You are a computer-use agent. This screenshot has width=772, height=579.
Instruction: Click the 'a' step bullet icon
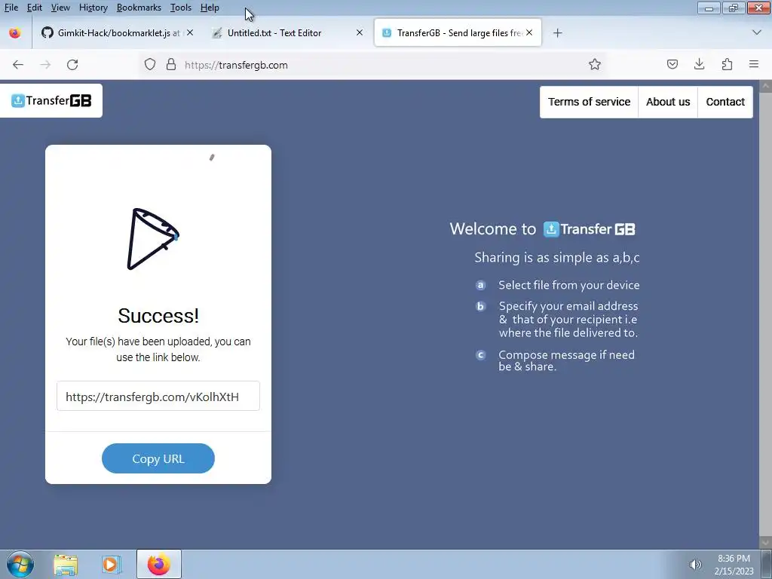click(x=480, y=285)
